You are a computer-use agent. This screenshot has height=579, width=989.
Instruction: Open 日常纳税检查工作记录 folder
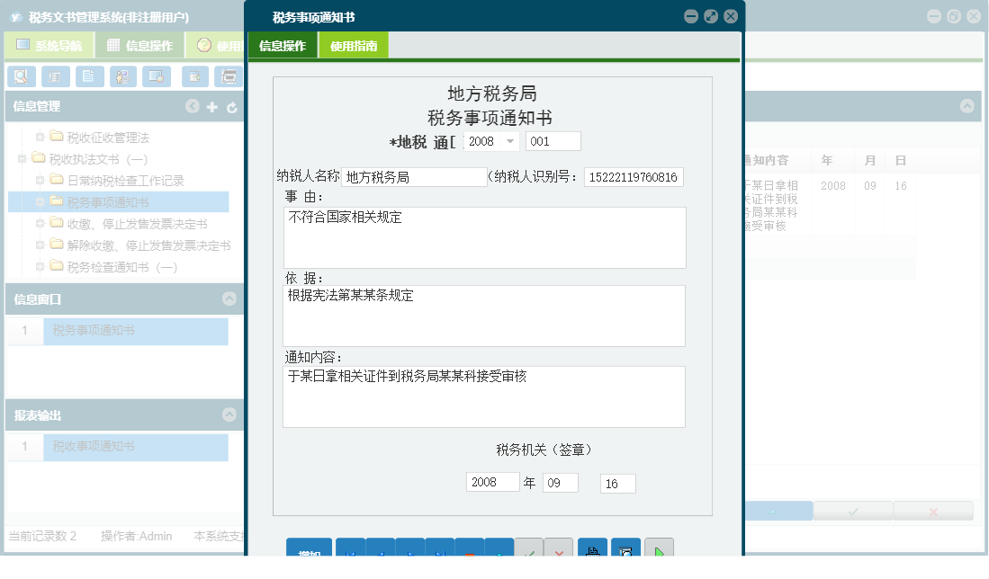125,181
